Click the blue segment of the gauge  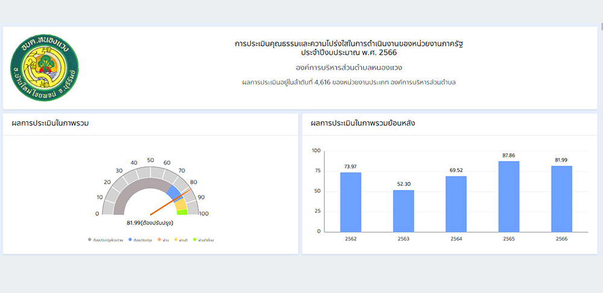tap(175, 193)
